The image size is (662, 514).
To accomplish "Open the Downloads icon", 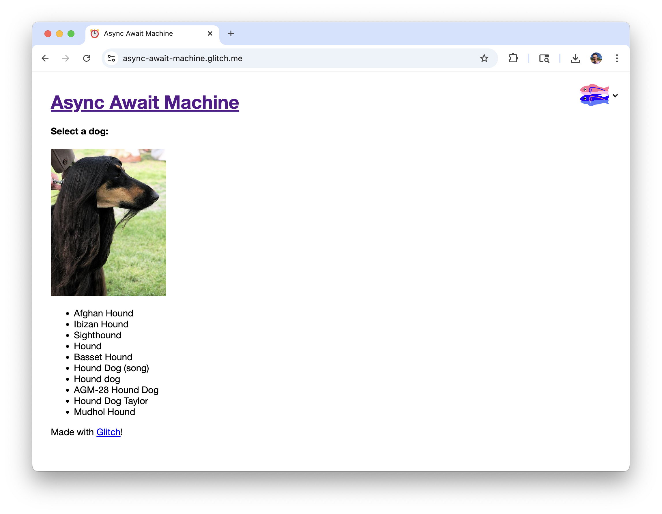I will (x=575, y=58).
